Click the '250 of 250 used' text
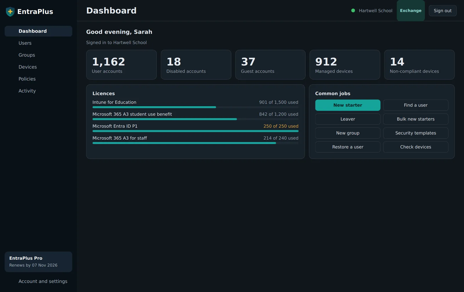 (x=281, y=126)
